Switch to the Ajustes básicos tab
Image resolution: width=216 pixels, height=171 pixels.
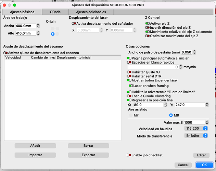22,12
